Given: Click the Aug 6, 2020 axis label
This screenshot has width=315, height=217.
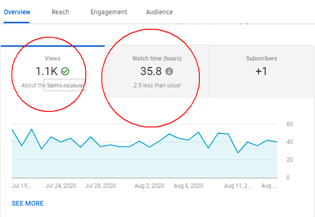Looking at the screenshot, I should point(188,186).
